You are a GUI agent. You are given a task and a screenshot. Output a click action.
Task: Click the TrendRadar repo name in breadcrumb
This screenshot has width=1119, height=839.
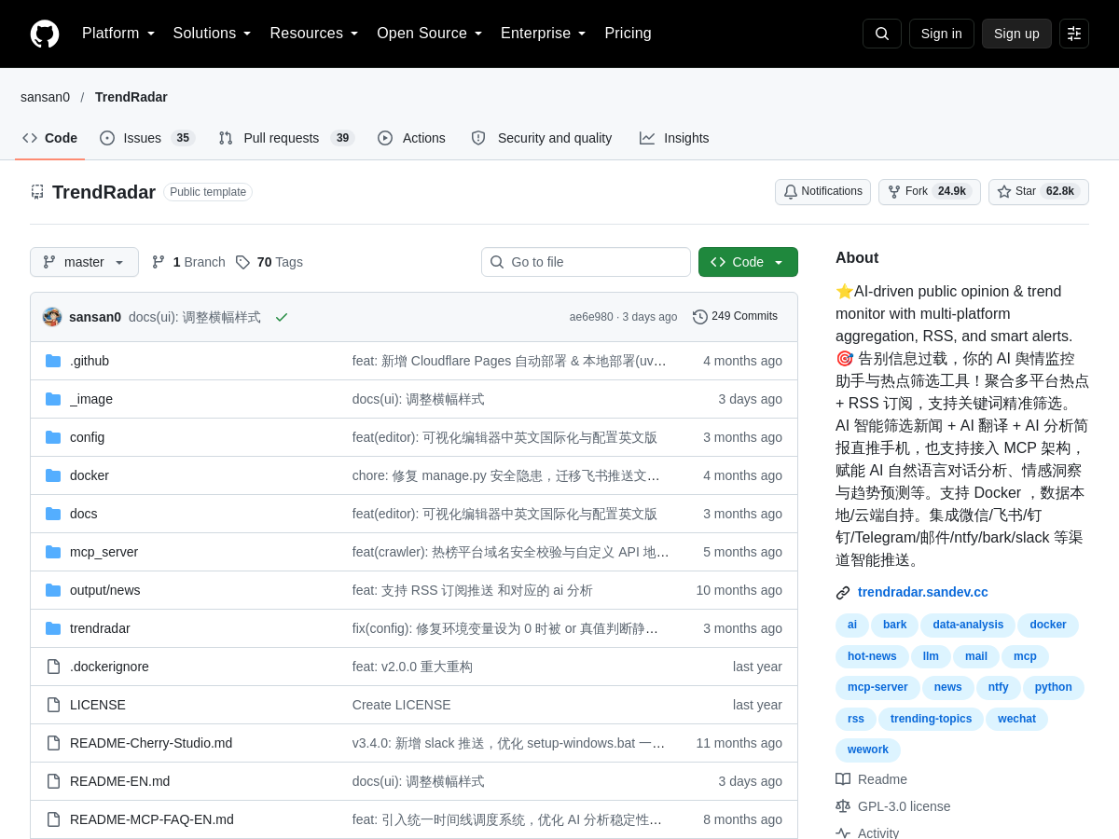pyautogui.click(x=131, y=97)
